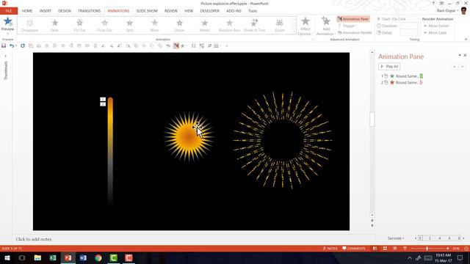The image size is (470, 264).
Task: Open PowerPoint from the Windows taskbar
Action: click(x=68, y=257)
